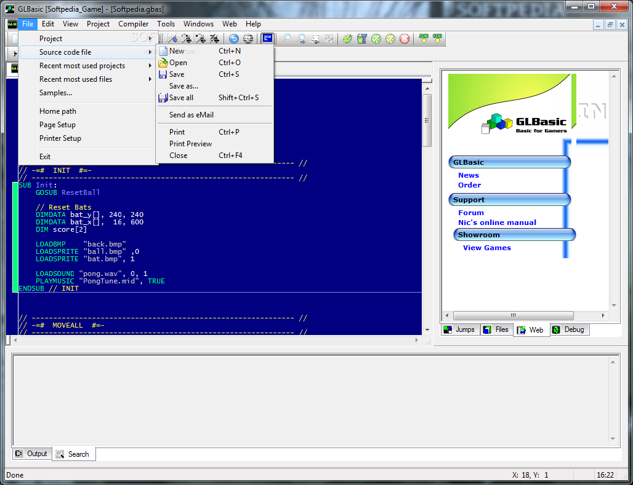Image resolution: width=633 pixels, height=485 pixels.
Task: Click the View Games link
Action: [487, 248]
